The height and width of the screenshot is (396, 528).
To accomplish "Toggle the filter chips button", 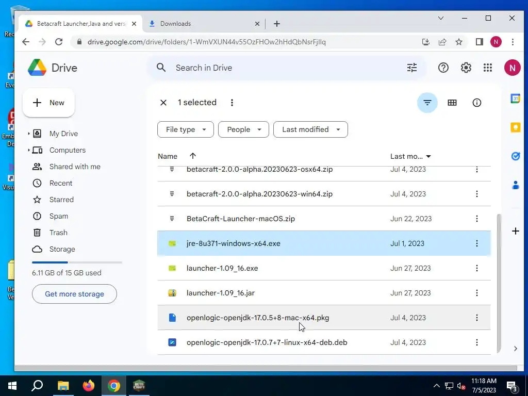I will (x=427, y=103).
